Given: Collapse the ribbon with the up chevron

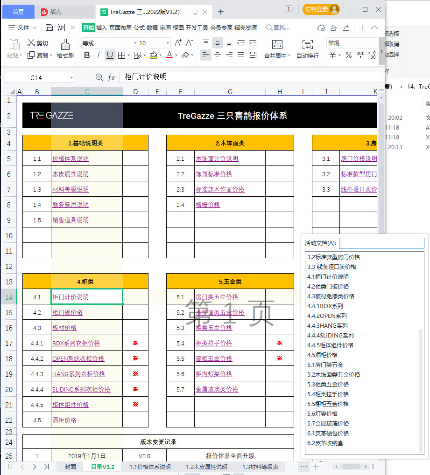Looking at the screenshot, I should [x=374, y=28].
